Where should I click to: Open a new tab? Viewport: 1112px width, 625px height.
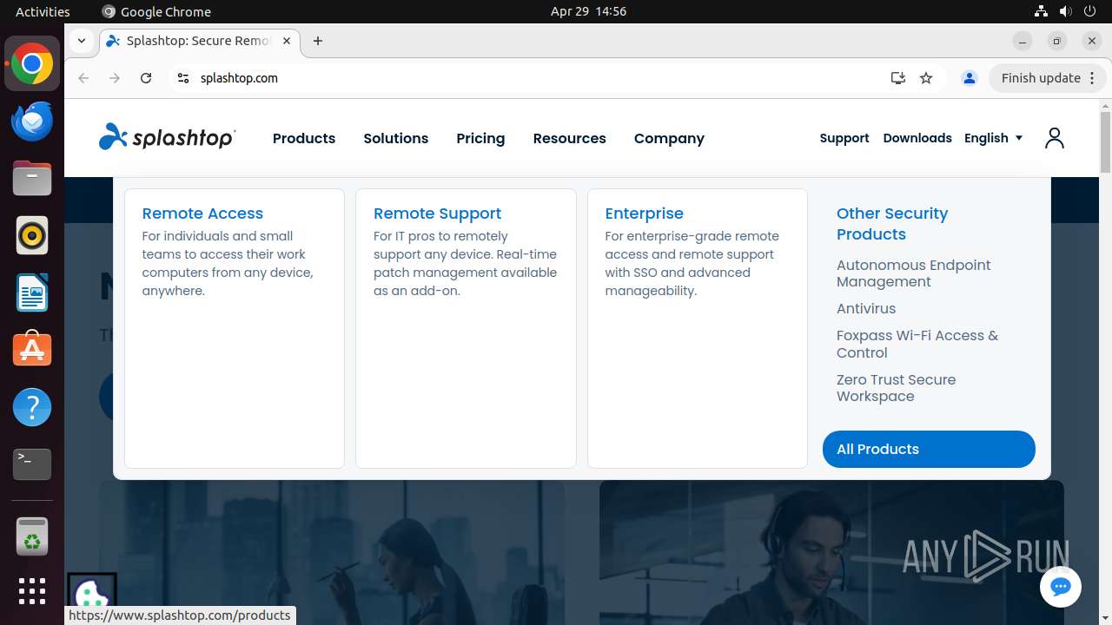[x=318, y=41]
